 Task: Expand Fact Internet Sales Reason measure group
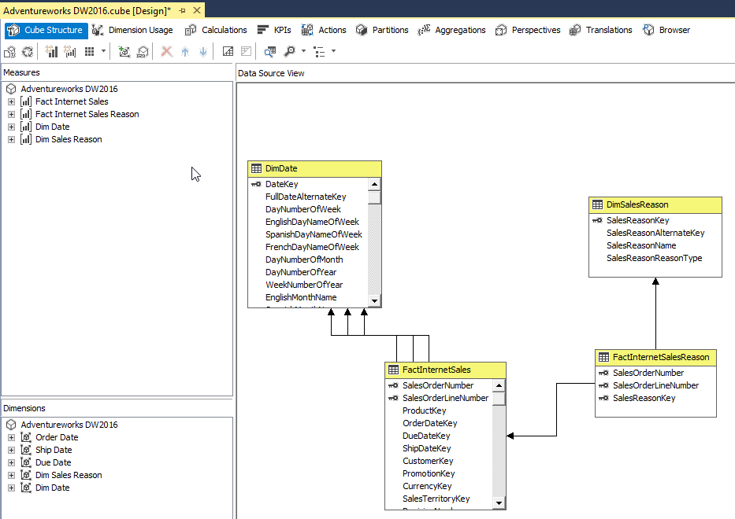tap(11, 114)
